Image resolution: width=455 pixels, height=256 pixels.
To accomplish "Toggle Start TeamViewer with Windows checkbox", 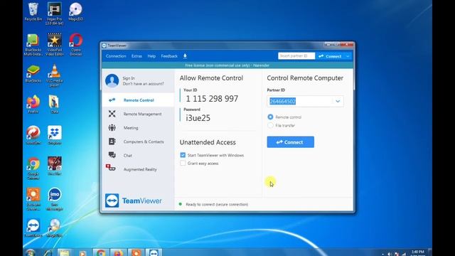I will 183,155.
